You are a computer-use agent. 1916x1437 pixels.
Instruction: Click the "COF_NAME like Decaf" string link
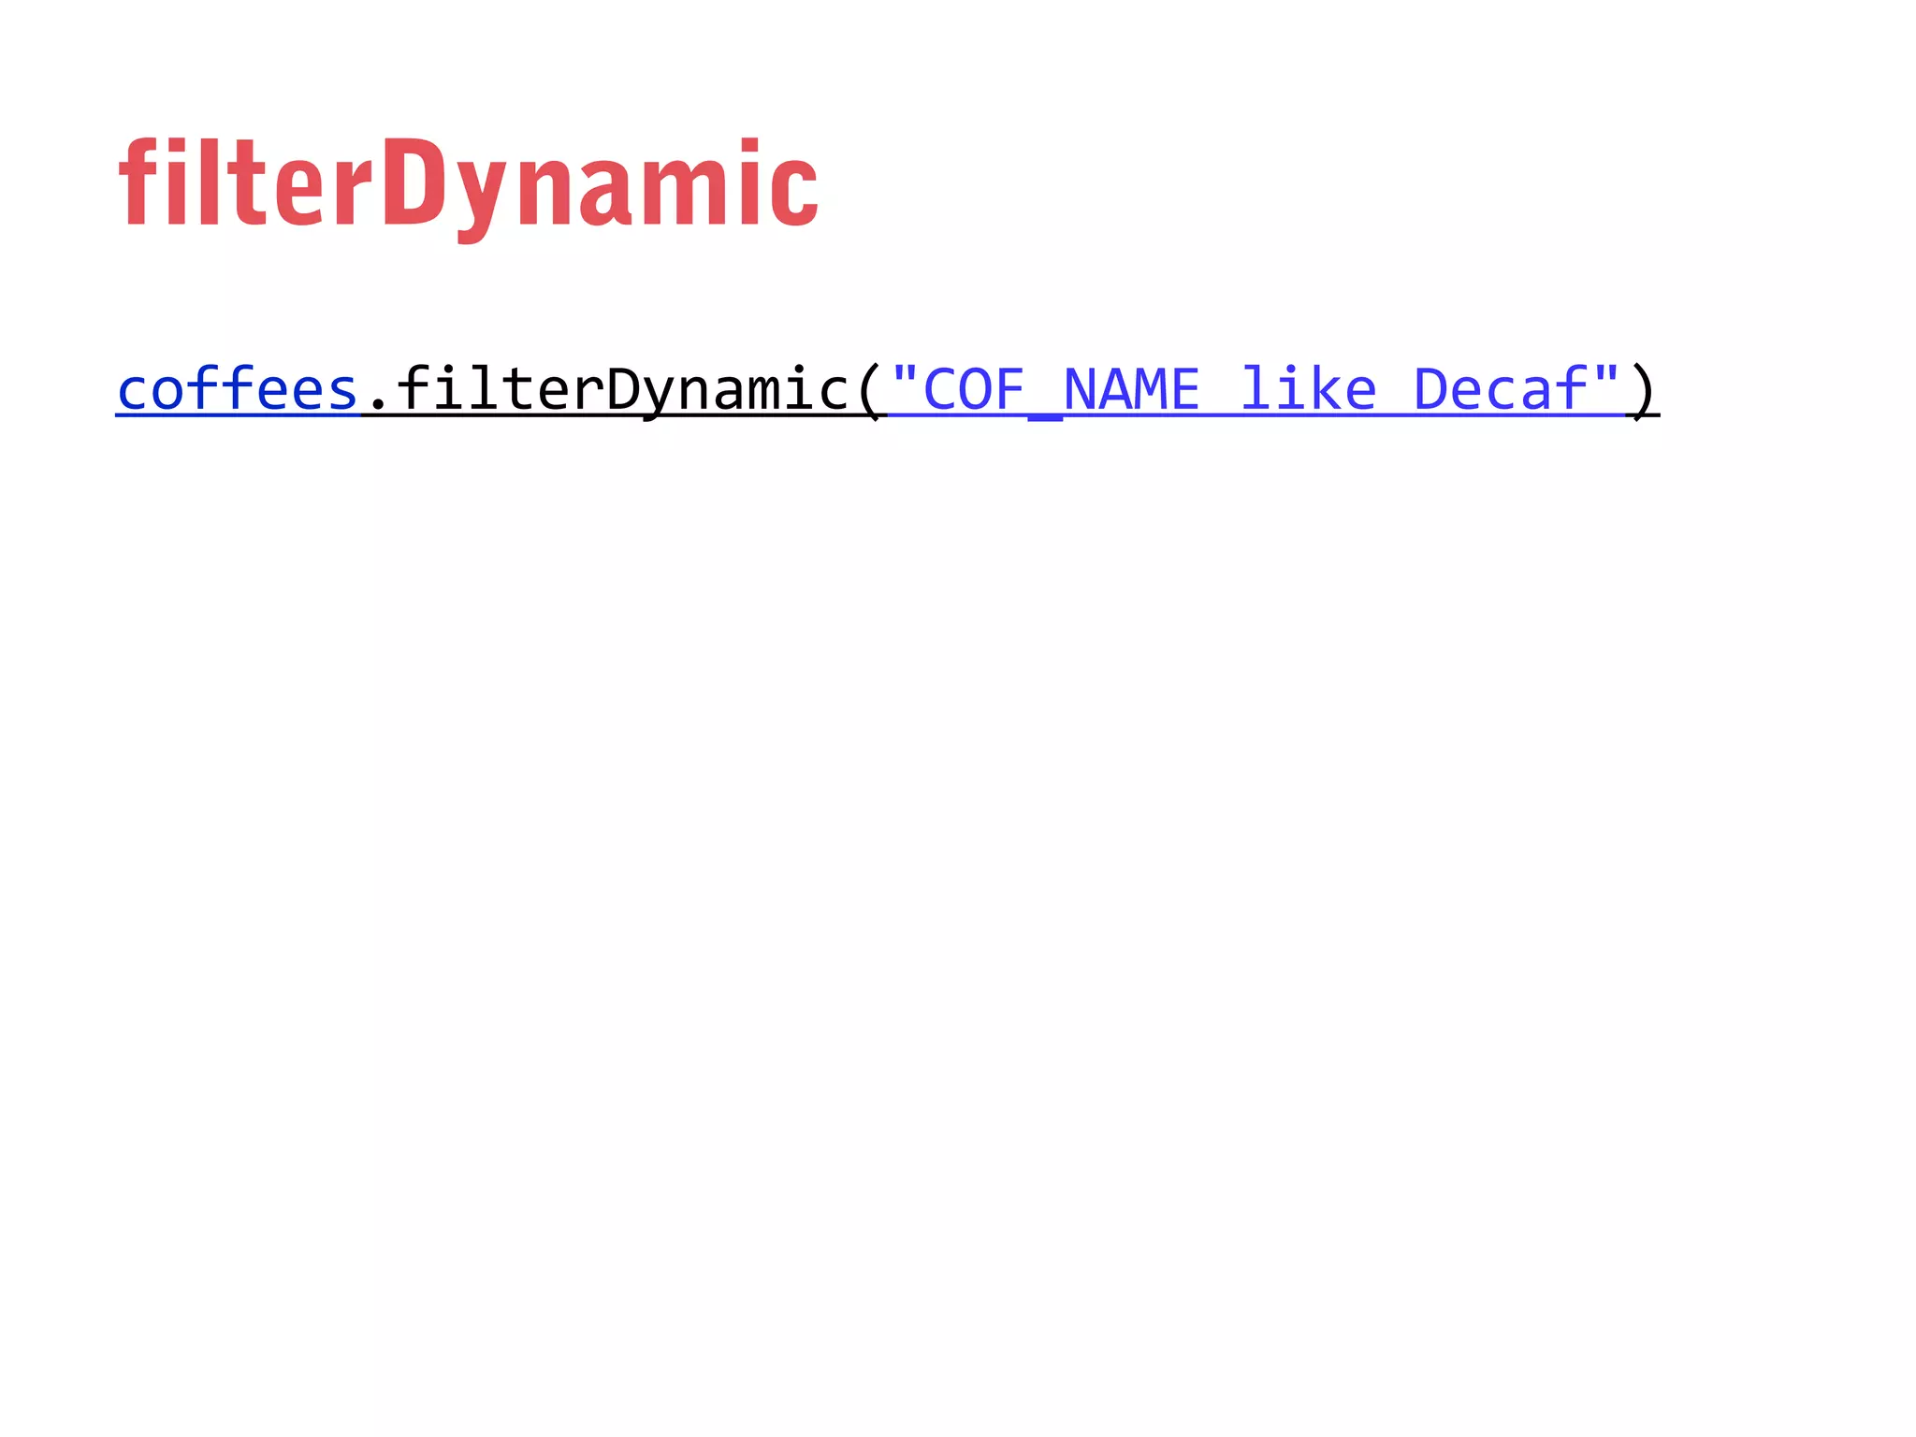click(x=1256, y=389)
